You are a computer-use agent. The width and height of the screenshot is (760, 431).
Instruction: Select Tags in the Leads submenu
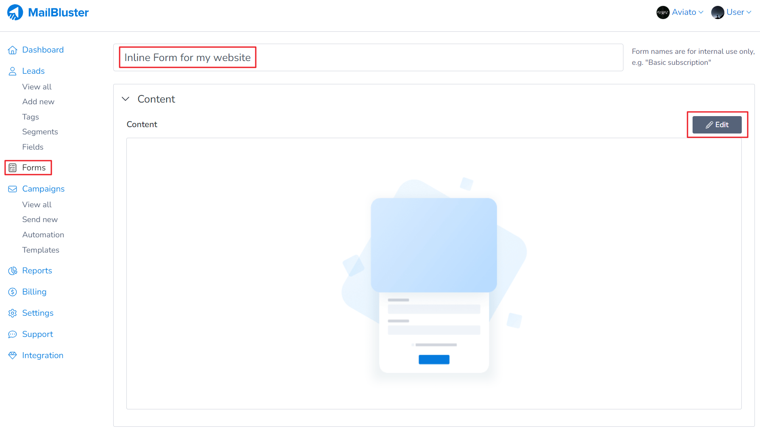31,117
